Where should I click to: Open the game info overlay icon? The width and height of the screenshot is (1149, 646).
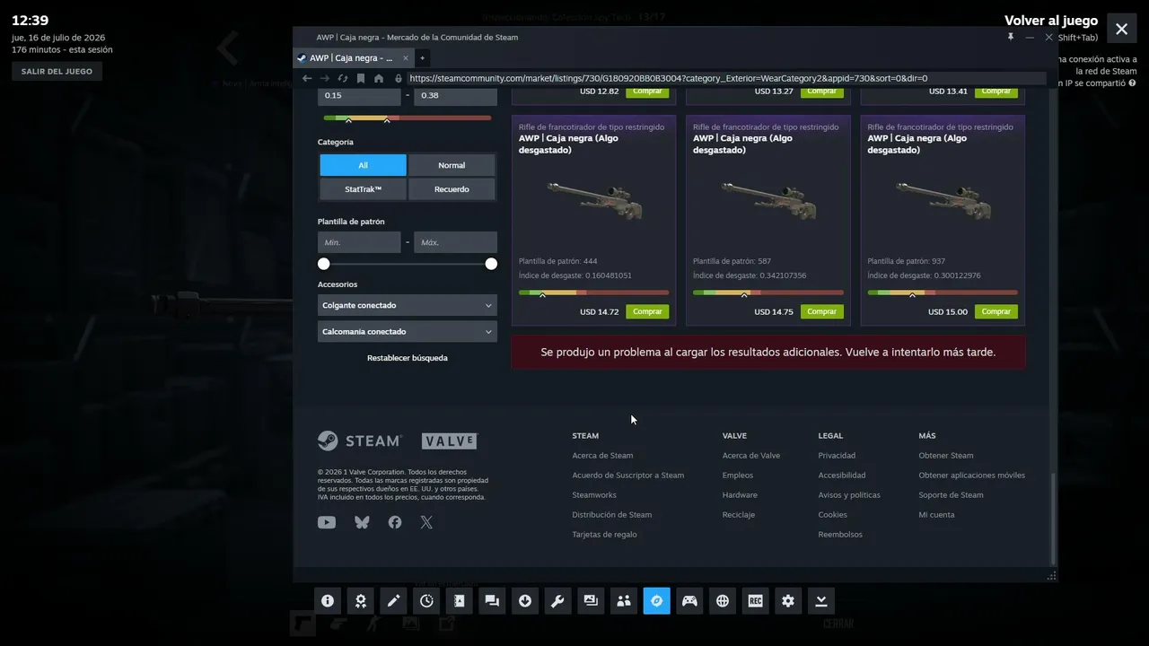(x=328, y=600)
